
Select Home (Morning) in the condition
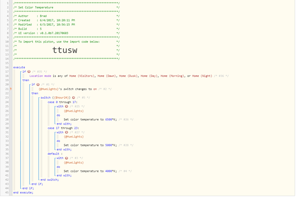[172, 76]
